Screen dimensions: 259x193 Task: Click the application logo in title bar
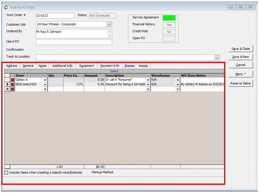point(6,7)
